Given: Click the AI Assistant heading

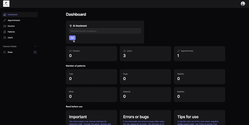Looking at the screenshot, I should (80, 26).
